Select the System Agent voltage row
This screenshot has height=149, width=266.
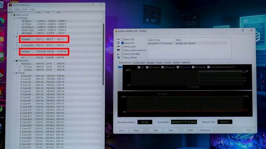[44, 30]
